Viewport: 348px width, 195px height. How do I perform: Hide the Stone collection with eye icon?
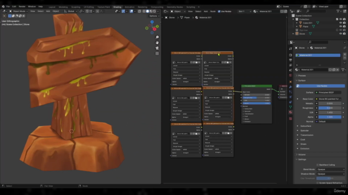[341, 34]
